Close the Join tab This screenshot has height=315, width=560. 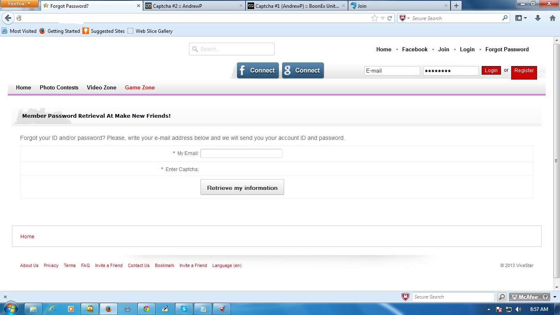tap(446, 6)
